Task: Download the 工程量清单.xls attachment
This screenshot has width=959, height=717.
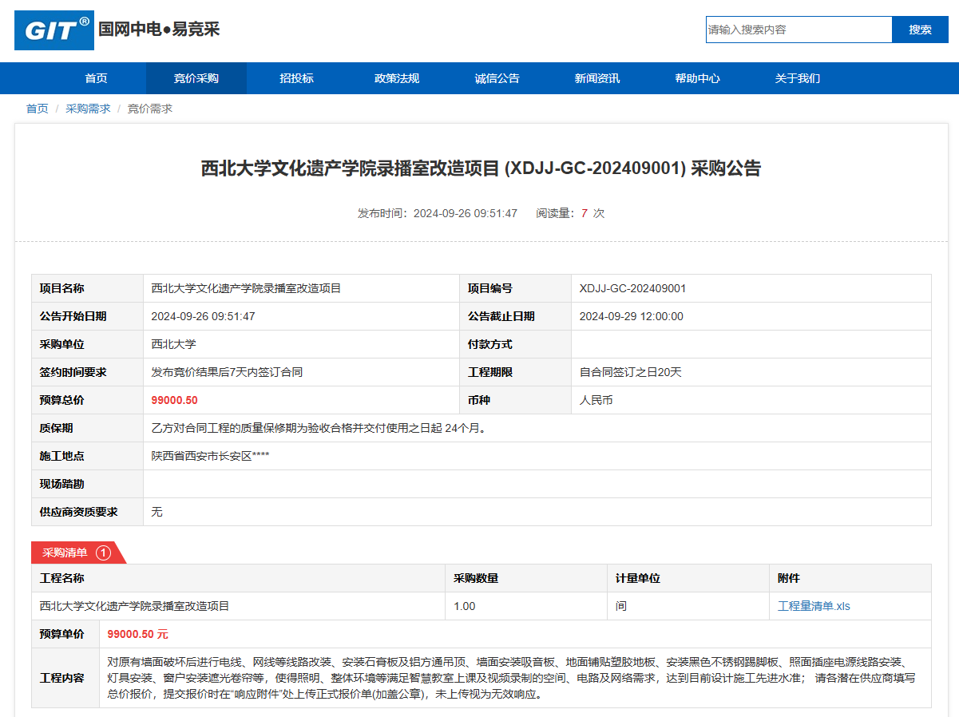Action: coord(814,606)
